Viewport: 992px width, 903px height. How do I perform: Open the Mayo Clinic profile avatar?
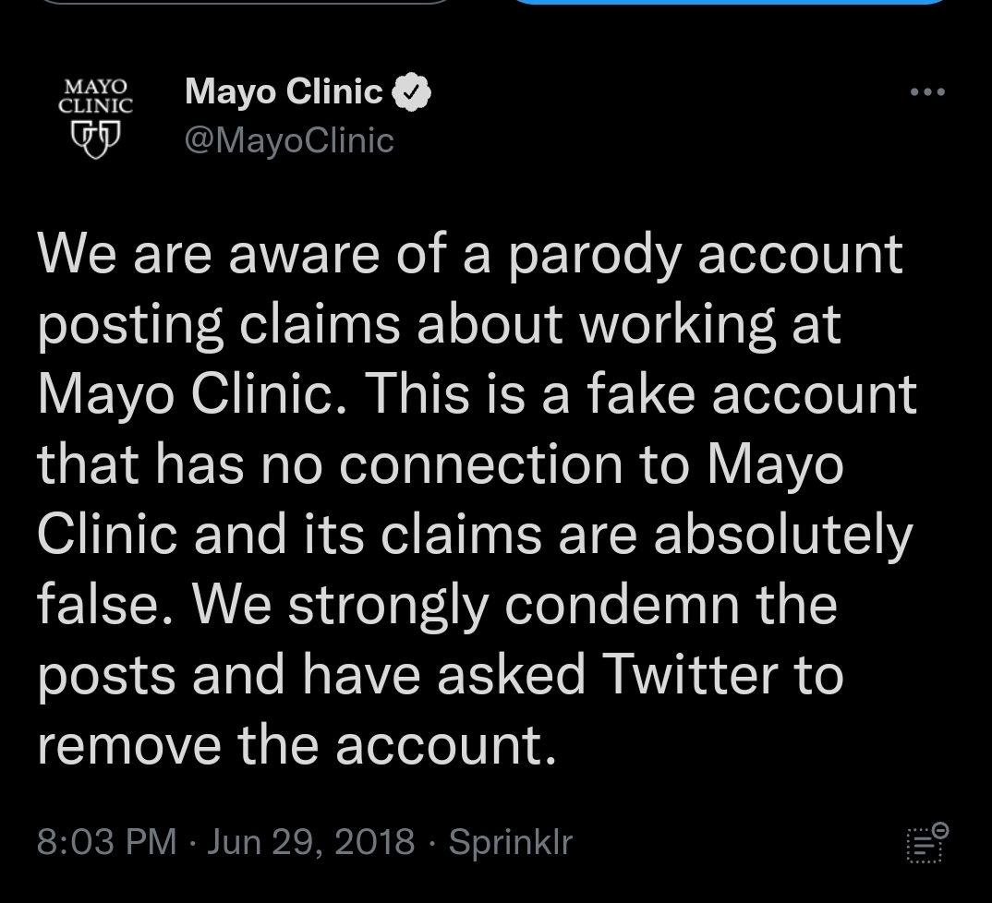[x=95, y=117]
